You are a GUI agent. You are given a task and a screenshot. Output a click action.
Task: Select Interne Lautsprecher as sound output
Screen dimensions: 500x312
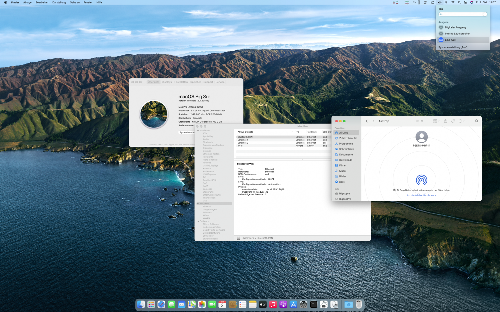point(457,34)
